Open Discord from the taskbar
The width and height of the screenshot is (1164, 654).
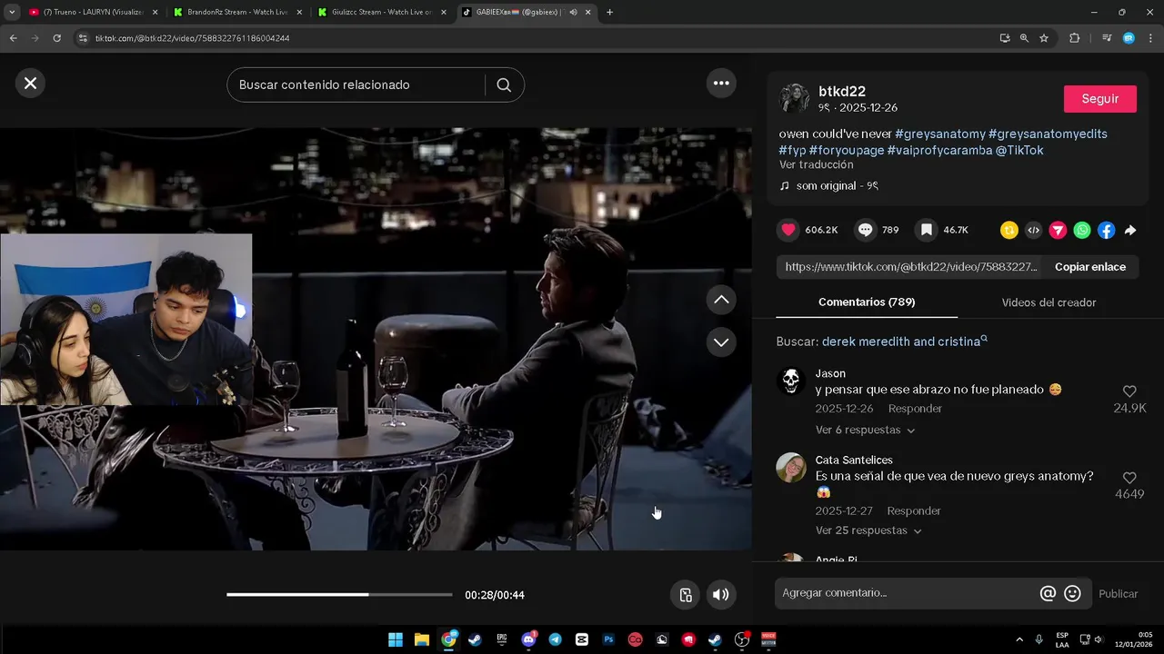coord(528,639)
